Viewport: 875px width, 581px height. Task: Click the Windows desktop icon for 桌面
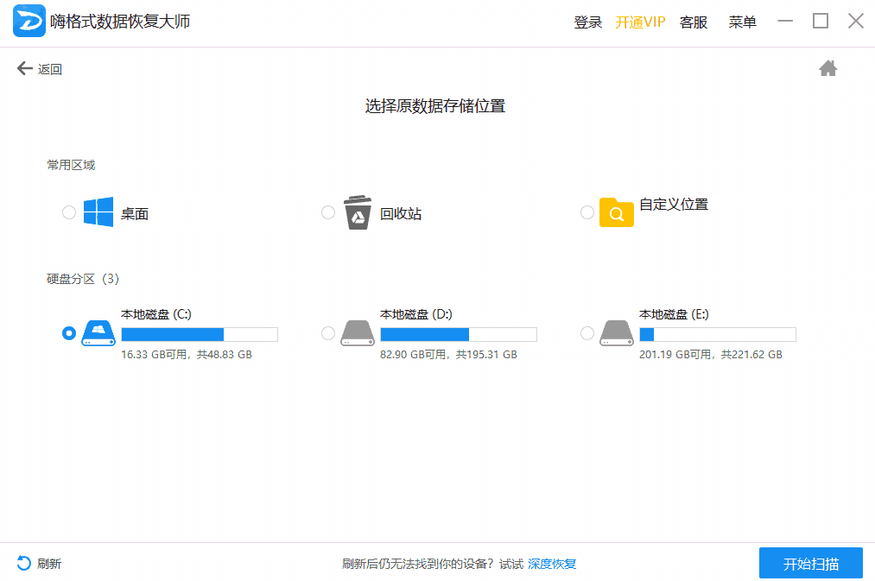tap(96, 212)
